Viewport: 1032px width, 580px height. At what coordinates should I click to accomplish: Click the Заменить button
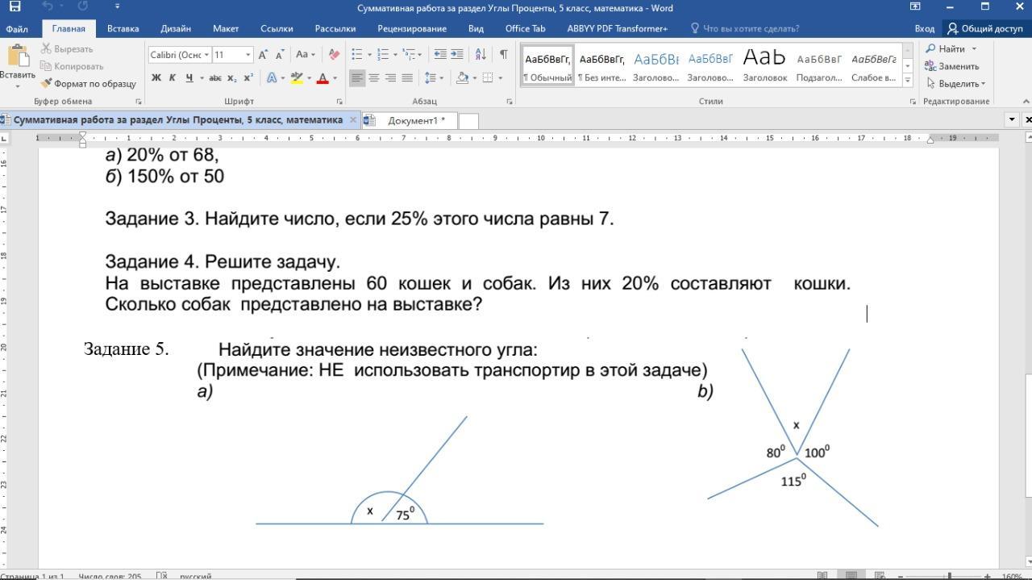tap(952, 66)
